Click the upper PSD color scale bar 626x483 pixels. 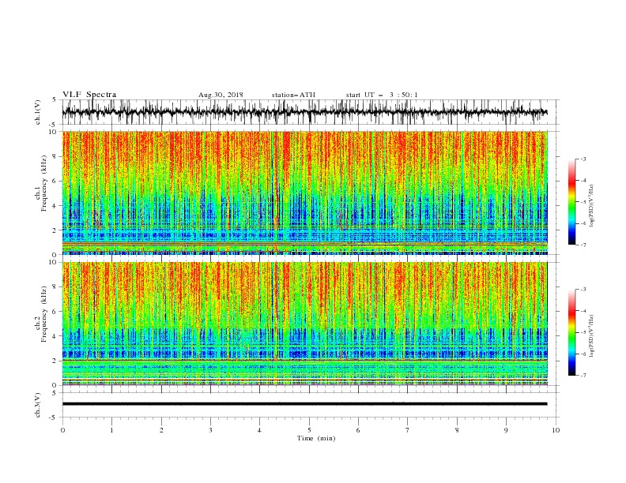[571, 202]
